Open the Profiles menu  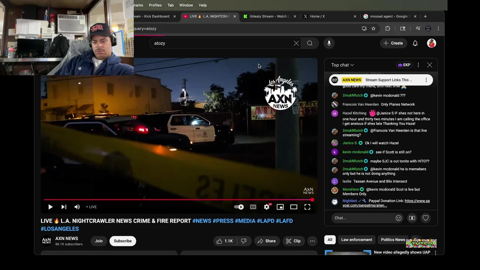[x=155, y=5]
